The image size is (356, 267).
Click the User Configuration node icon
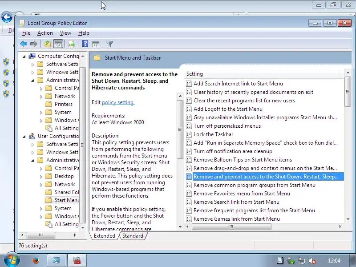[32, 136]
